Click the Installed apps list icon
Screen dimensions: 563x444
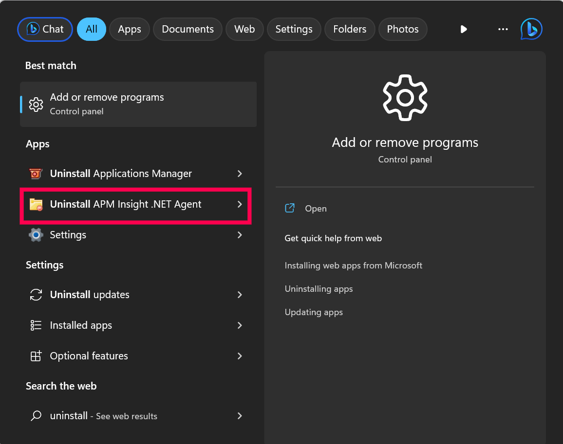36,325
